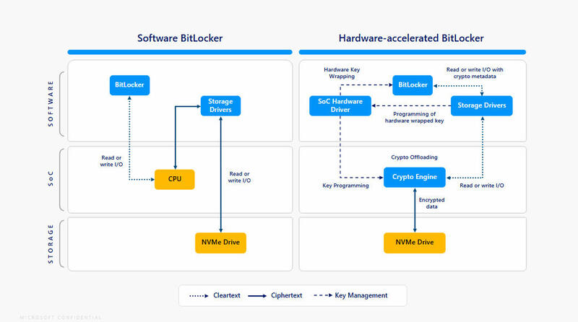Click the Key Management legend entry
This screenshot has height=322, width=578.
[361, 295]
